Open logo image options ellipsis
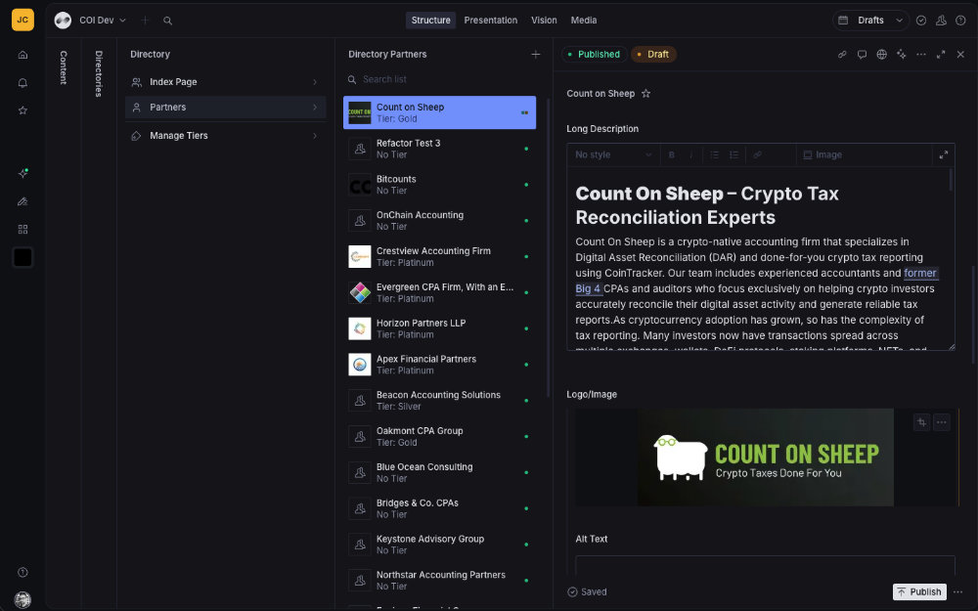Viewport: 978px width, 611px height. point(942,422)
